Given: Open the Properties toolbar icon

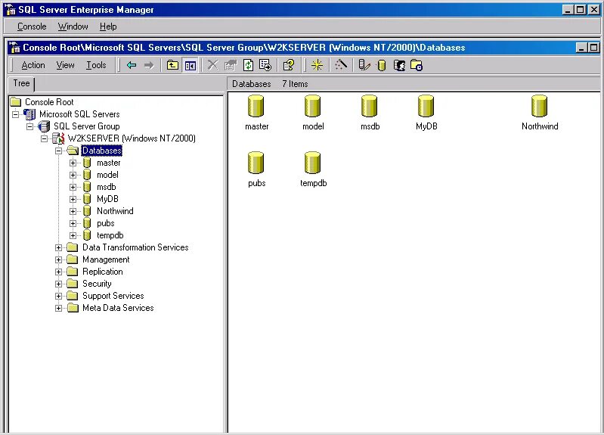Looking at the screenshot, I should (231, 65).
